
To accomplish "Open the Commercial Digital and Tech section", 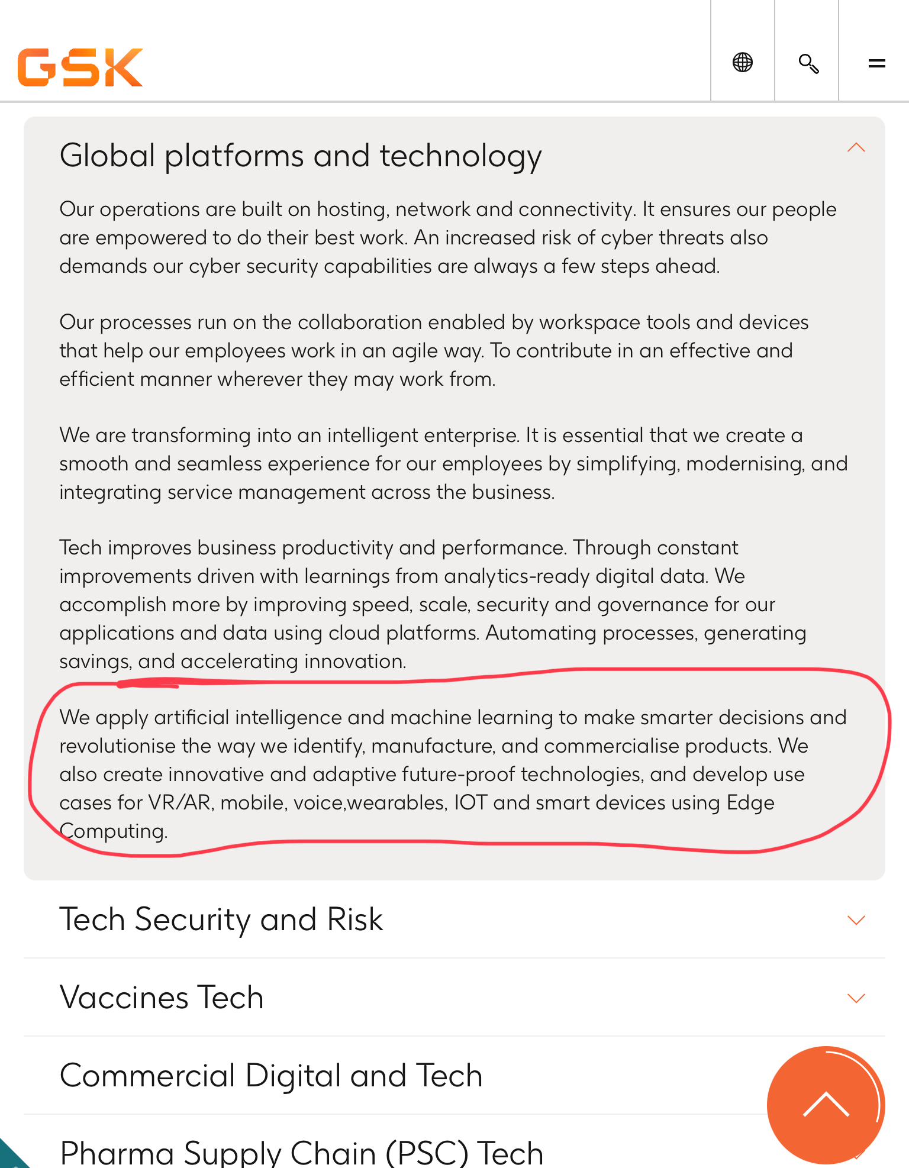I will [x=271, y=1076].
